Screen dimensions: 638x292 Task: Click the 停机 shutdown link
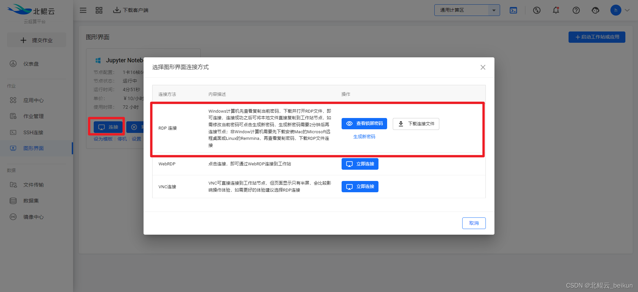pyautogui.click(x=122, y=139)
